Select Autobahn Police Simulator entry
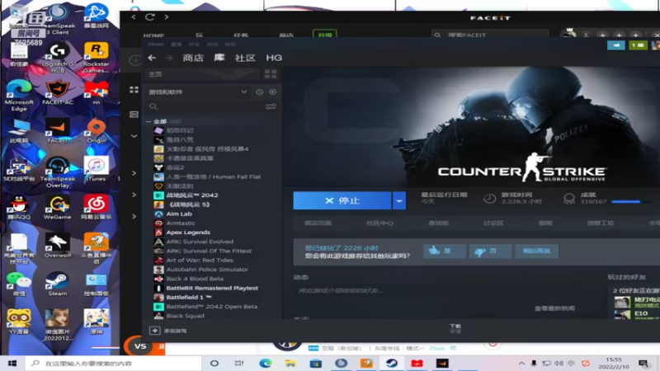The image size is (660, 371). pos(207,270)
